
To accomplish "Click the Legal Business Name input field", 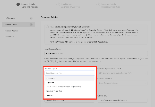I will [x=96, y=53].
